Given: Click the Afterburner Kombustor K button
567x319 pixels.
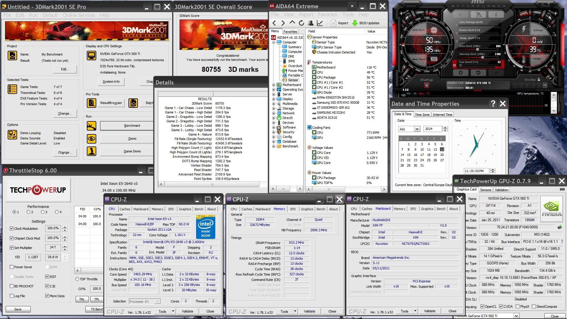Looking at the screenshot, I should (x=461, y=14).
